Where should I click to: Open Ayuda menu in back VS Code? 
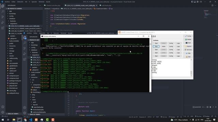coord(48,2)
